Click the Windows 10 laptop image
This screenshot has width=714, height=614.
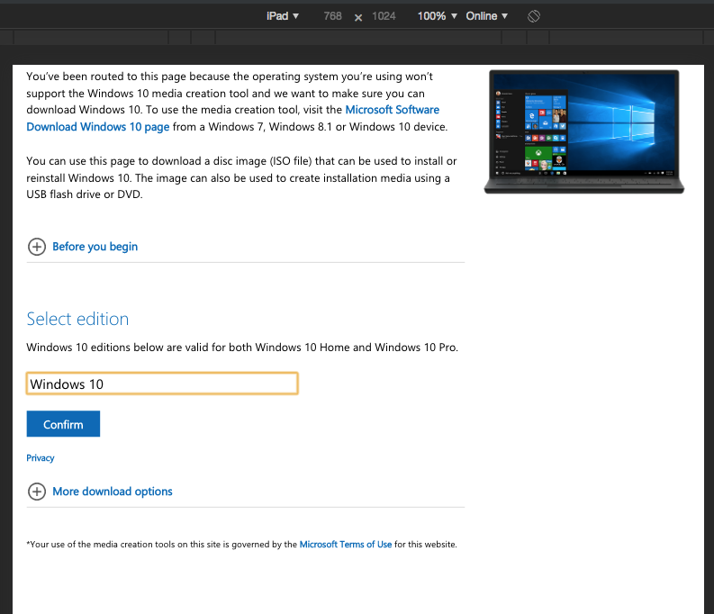584,132
